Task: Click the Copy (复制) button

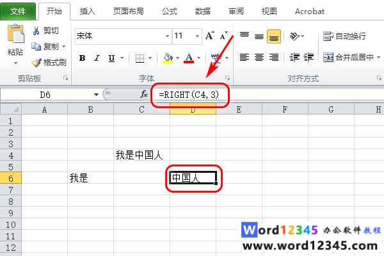Action: pyautogui.click(x=46, y=46)
